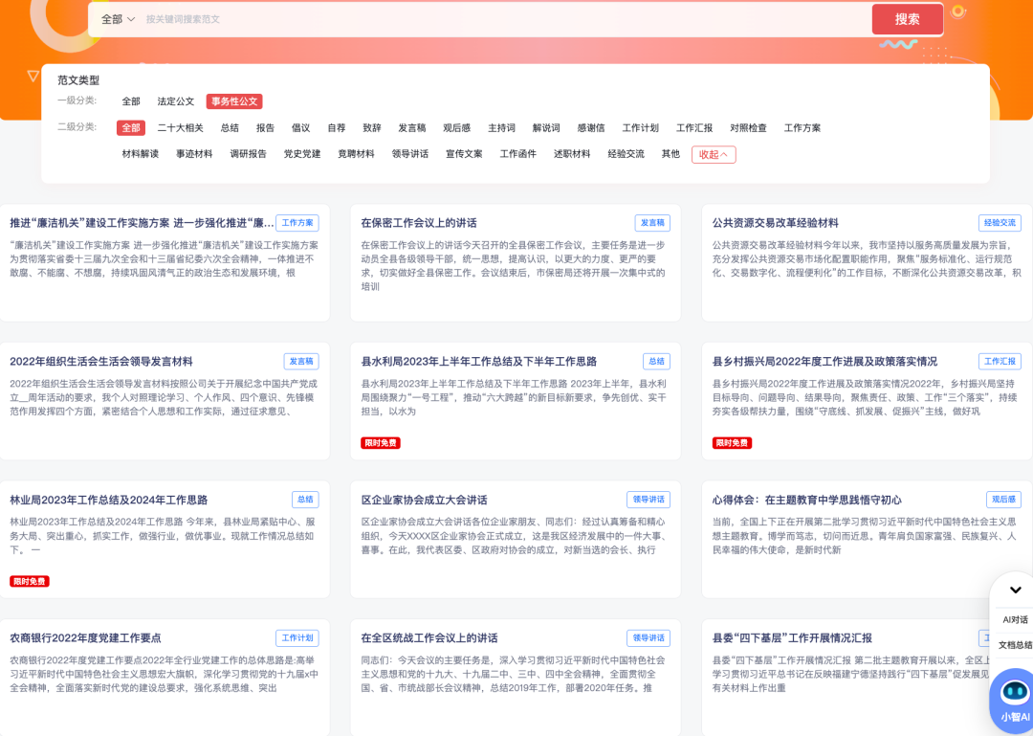
Task: Filter documents by 工作计划 category
Action: (x=643, y=127)
